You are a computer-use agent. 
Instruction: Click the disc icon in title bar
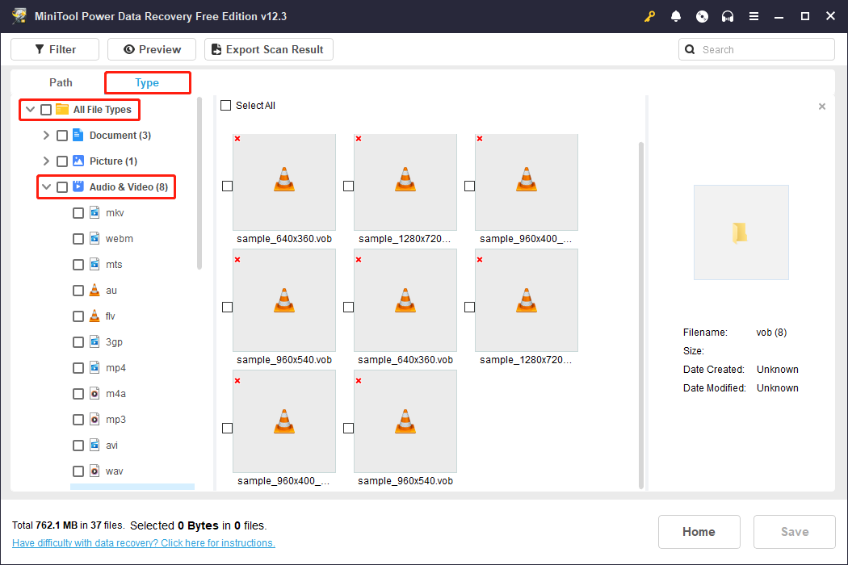pyautogui.click(x=702, y=16)
